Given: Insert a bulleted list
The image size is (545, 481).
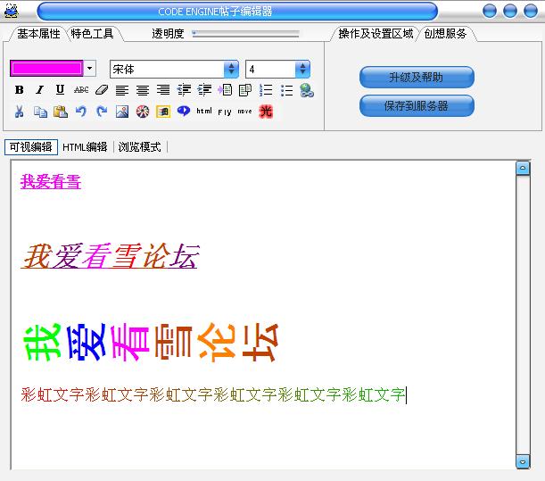Looking at the screenshot, I should coord(286,90).
